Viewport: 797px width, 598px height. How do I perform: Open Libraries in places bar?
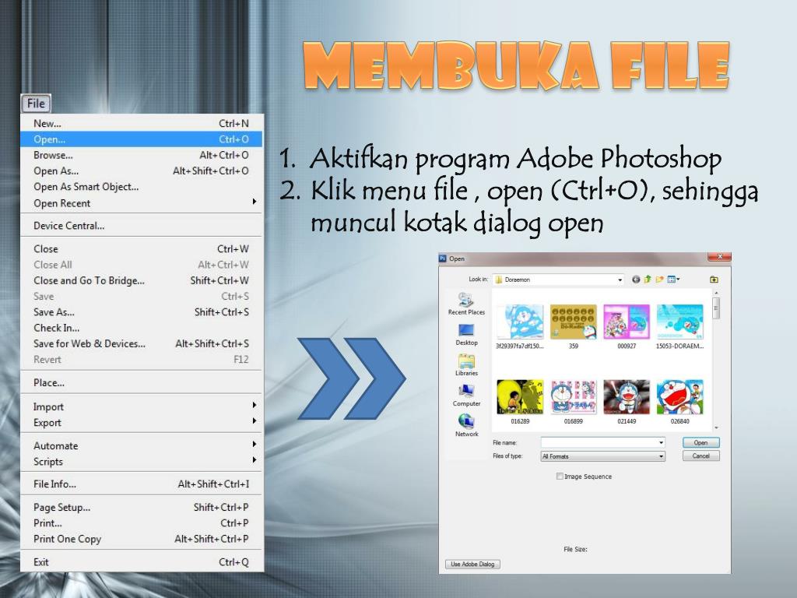pos(466,365)
